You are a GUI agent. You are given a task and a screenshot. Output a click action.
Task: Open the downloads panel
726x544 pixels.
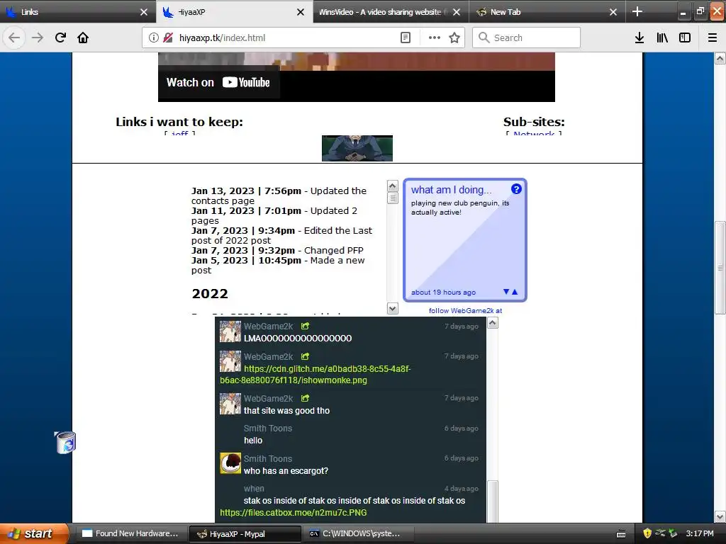640,38
